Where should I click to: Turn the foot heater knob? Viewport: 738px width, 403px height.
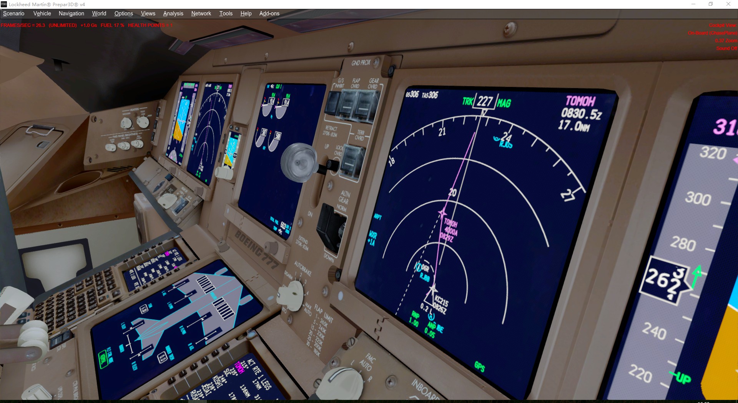pos(143,122)
